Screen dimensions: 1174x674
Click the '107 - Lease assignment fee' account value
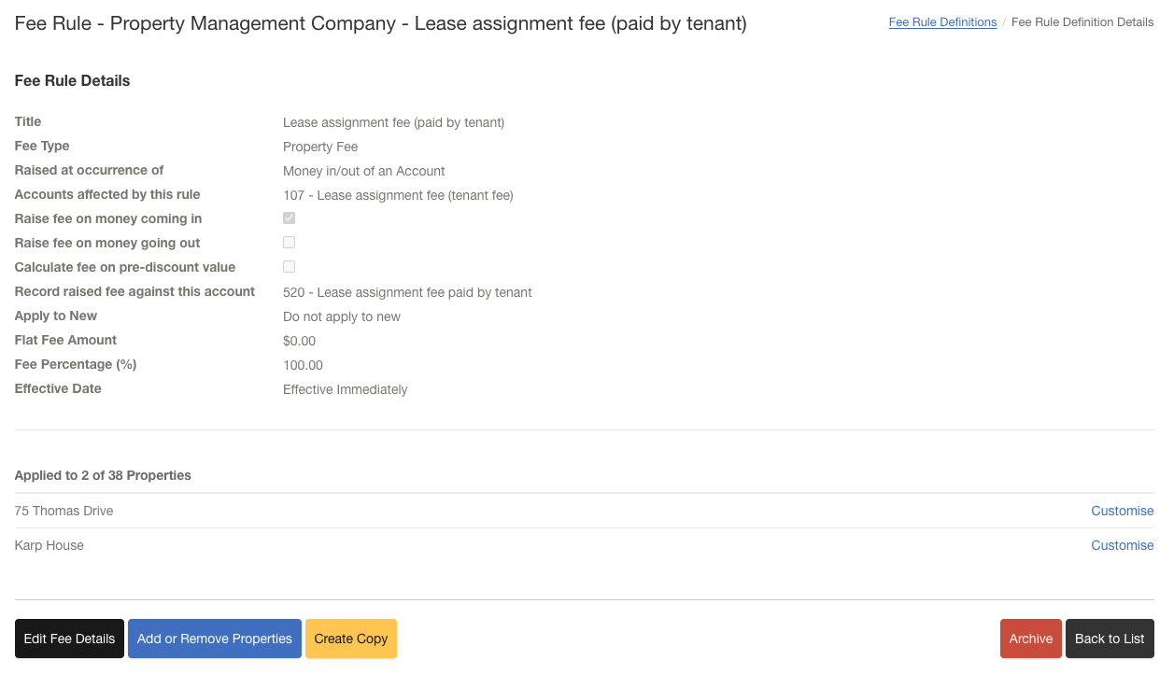click(x=398, y=195)
